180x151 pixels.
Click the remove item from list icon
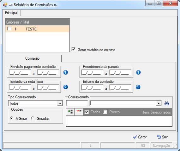point(79,112)
